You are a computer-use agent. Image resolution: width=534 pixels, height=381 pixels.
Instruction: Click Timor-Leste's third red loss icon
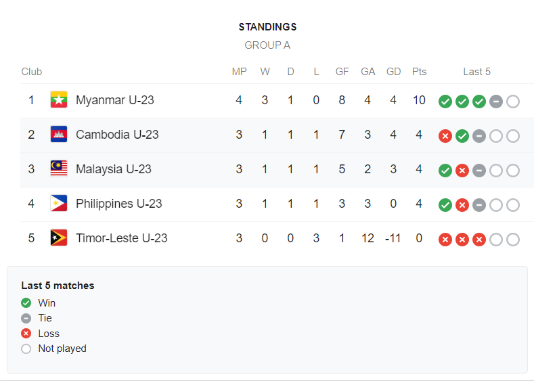479,240
